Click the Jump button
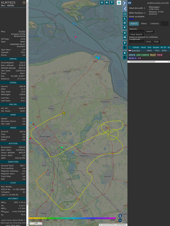Viewport: 170px width, 226px height. (x=148, y=42)
